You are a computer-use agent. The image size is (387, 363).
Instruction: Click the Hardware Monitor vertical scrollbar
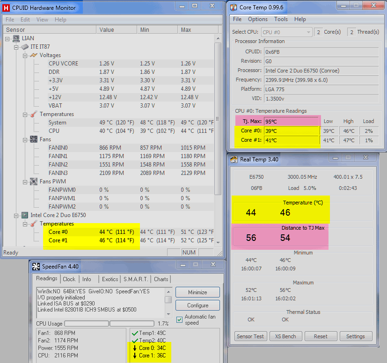217,118
